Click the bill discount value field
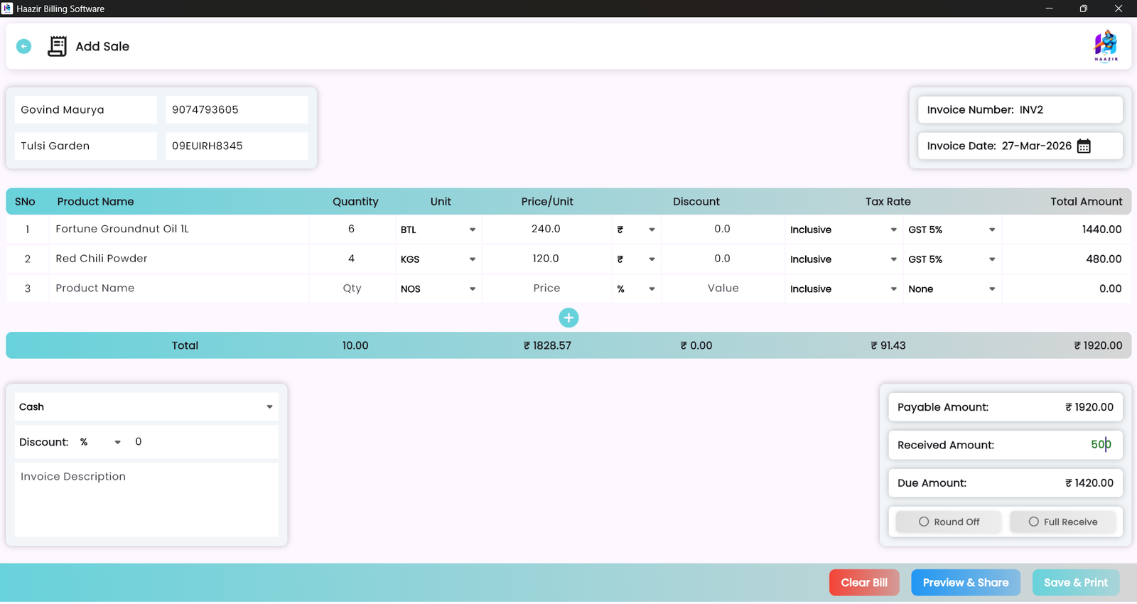1137x604 pixels. click(x=205, y=442)
